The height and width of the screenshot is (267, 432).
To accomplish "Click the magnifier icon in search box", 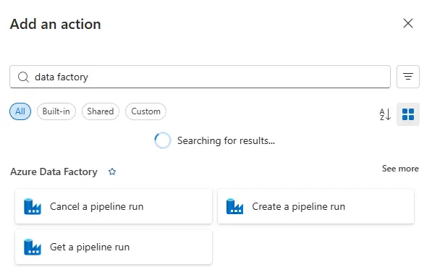I will tap(23, 77).
